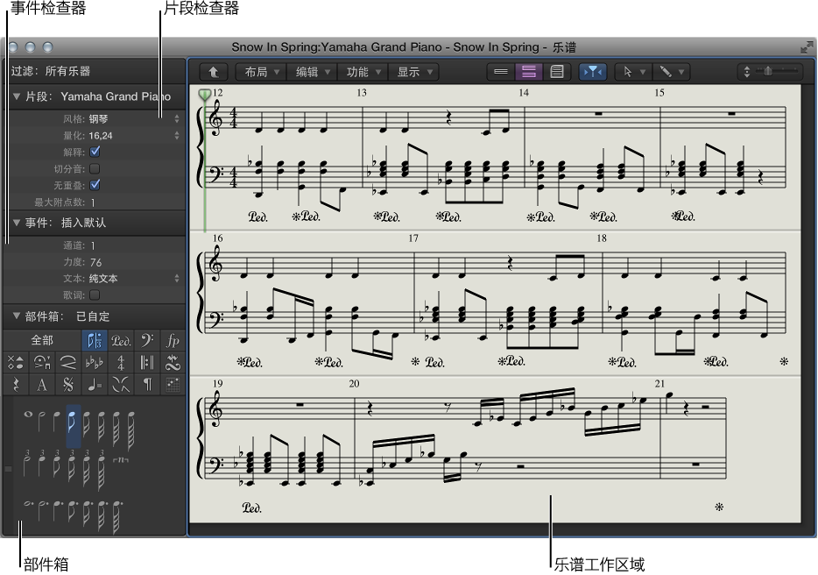
Task: Click the 插入默认 event title
Action: click(x=83, y=223)
